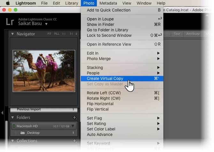
Task: Set Navigator zoom to 1:1
Action: coord(64,34)
